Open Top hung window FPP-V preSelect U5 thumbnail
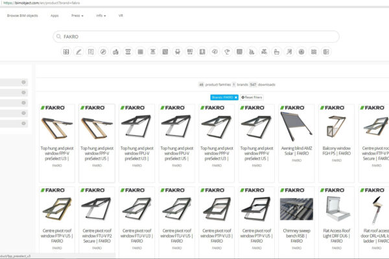Screen dimensions: 389x259 click(97, 128)
